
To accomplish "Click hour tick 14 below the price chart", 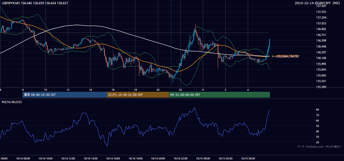I will [x=90, y=90].
